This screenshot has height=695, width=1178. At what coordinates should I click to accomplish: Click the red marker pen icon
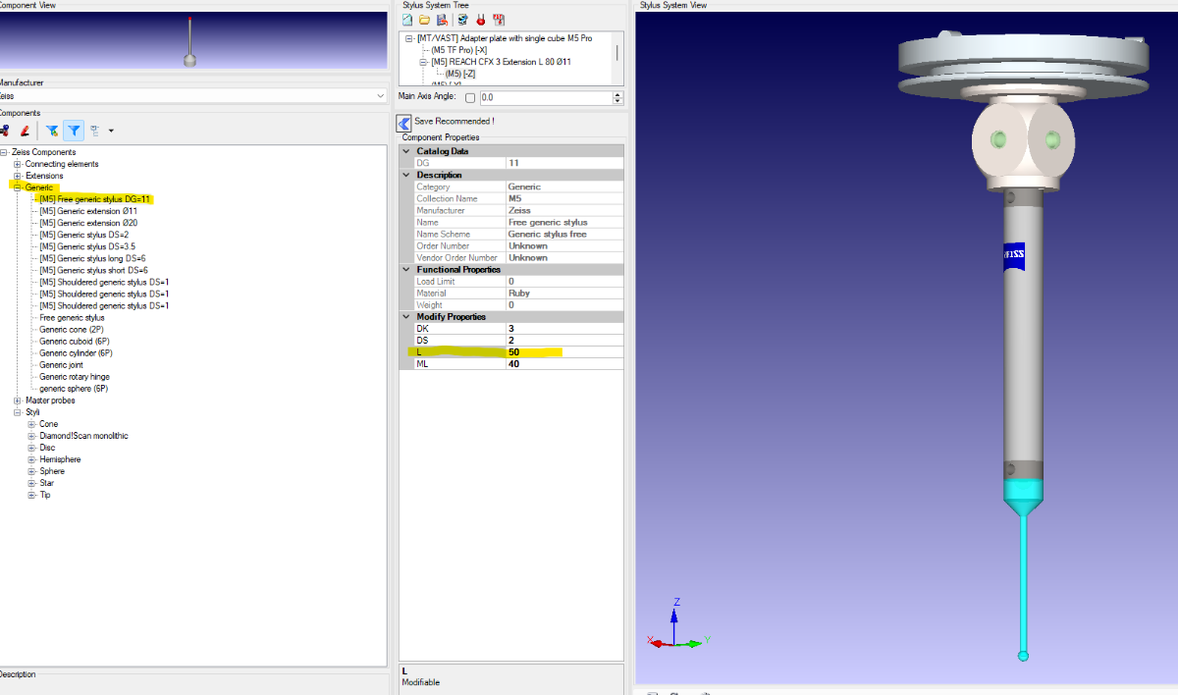(25, 131)
